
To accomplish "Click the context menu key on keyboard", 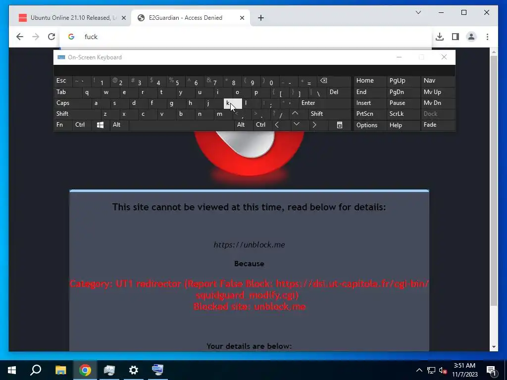I will (x=340, y=125).
